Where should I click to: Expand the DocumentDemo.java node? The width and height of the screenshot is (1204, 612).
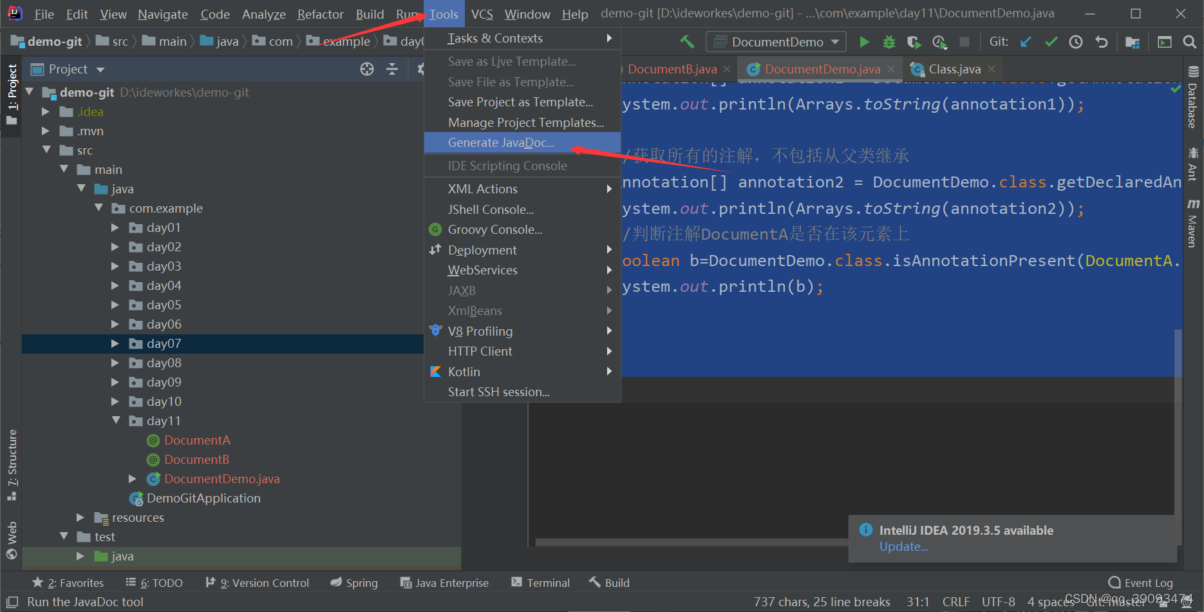coord(133,479)
